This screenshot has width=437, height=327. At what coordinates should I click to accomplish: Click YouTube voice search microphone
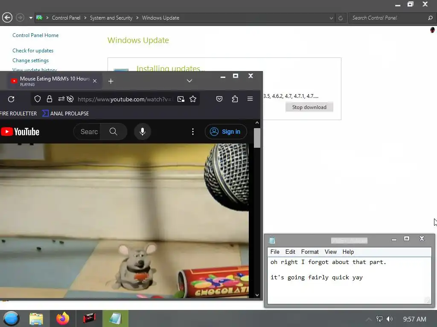click(143, 132)
